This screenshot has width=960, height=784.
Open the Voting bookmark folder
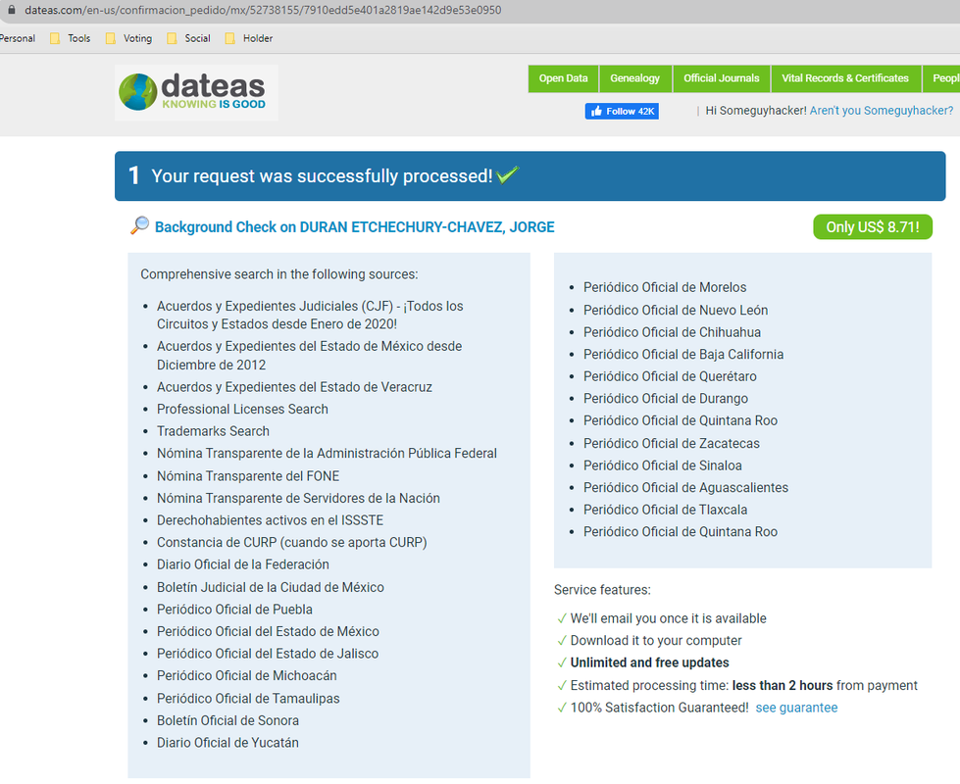point(128,38)
